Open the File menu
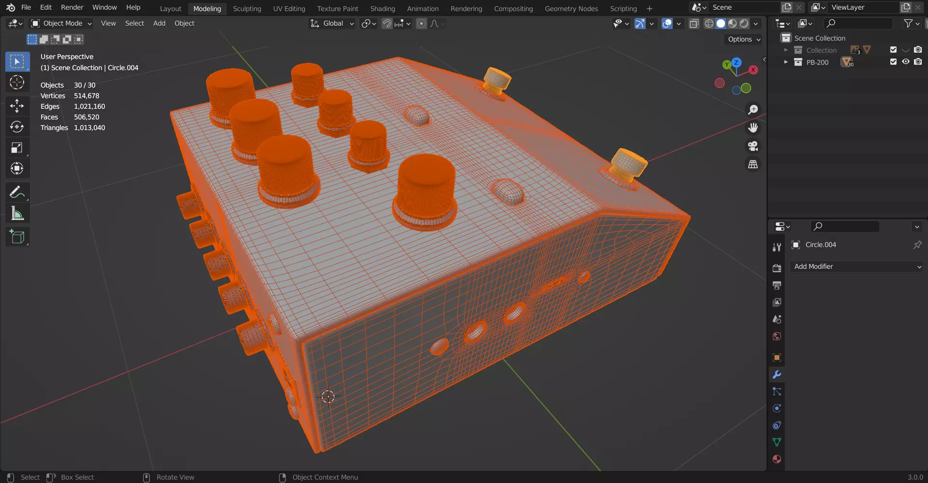 click(26, 7)
